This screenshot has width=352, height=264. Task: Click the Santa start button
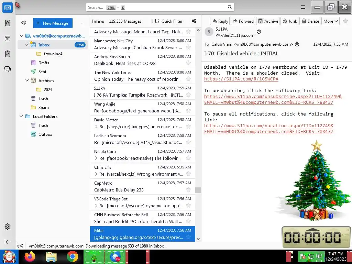click(x=9, y=256)
